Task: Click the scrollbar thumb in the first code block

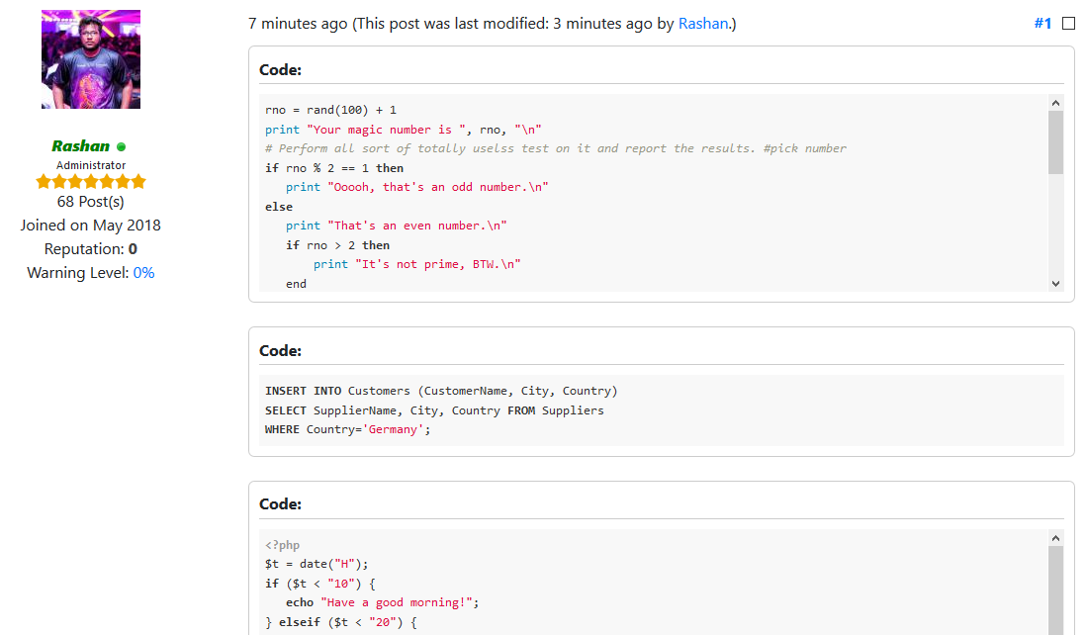Action: click(x=1055, y=141)
